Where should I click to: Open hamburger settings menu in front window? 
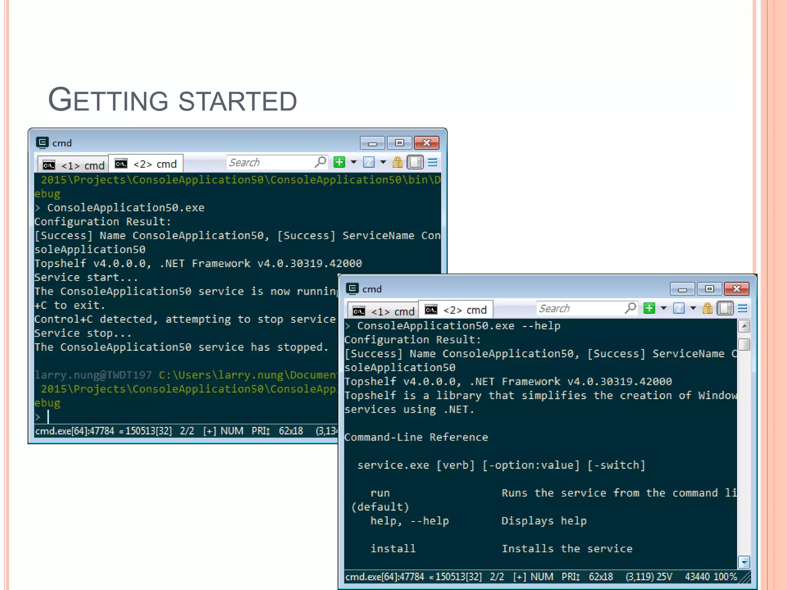(743, 308)
